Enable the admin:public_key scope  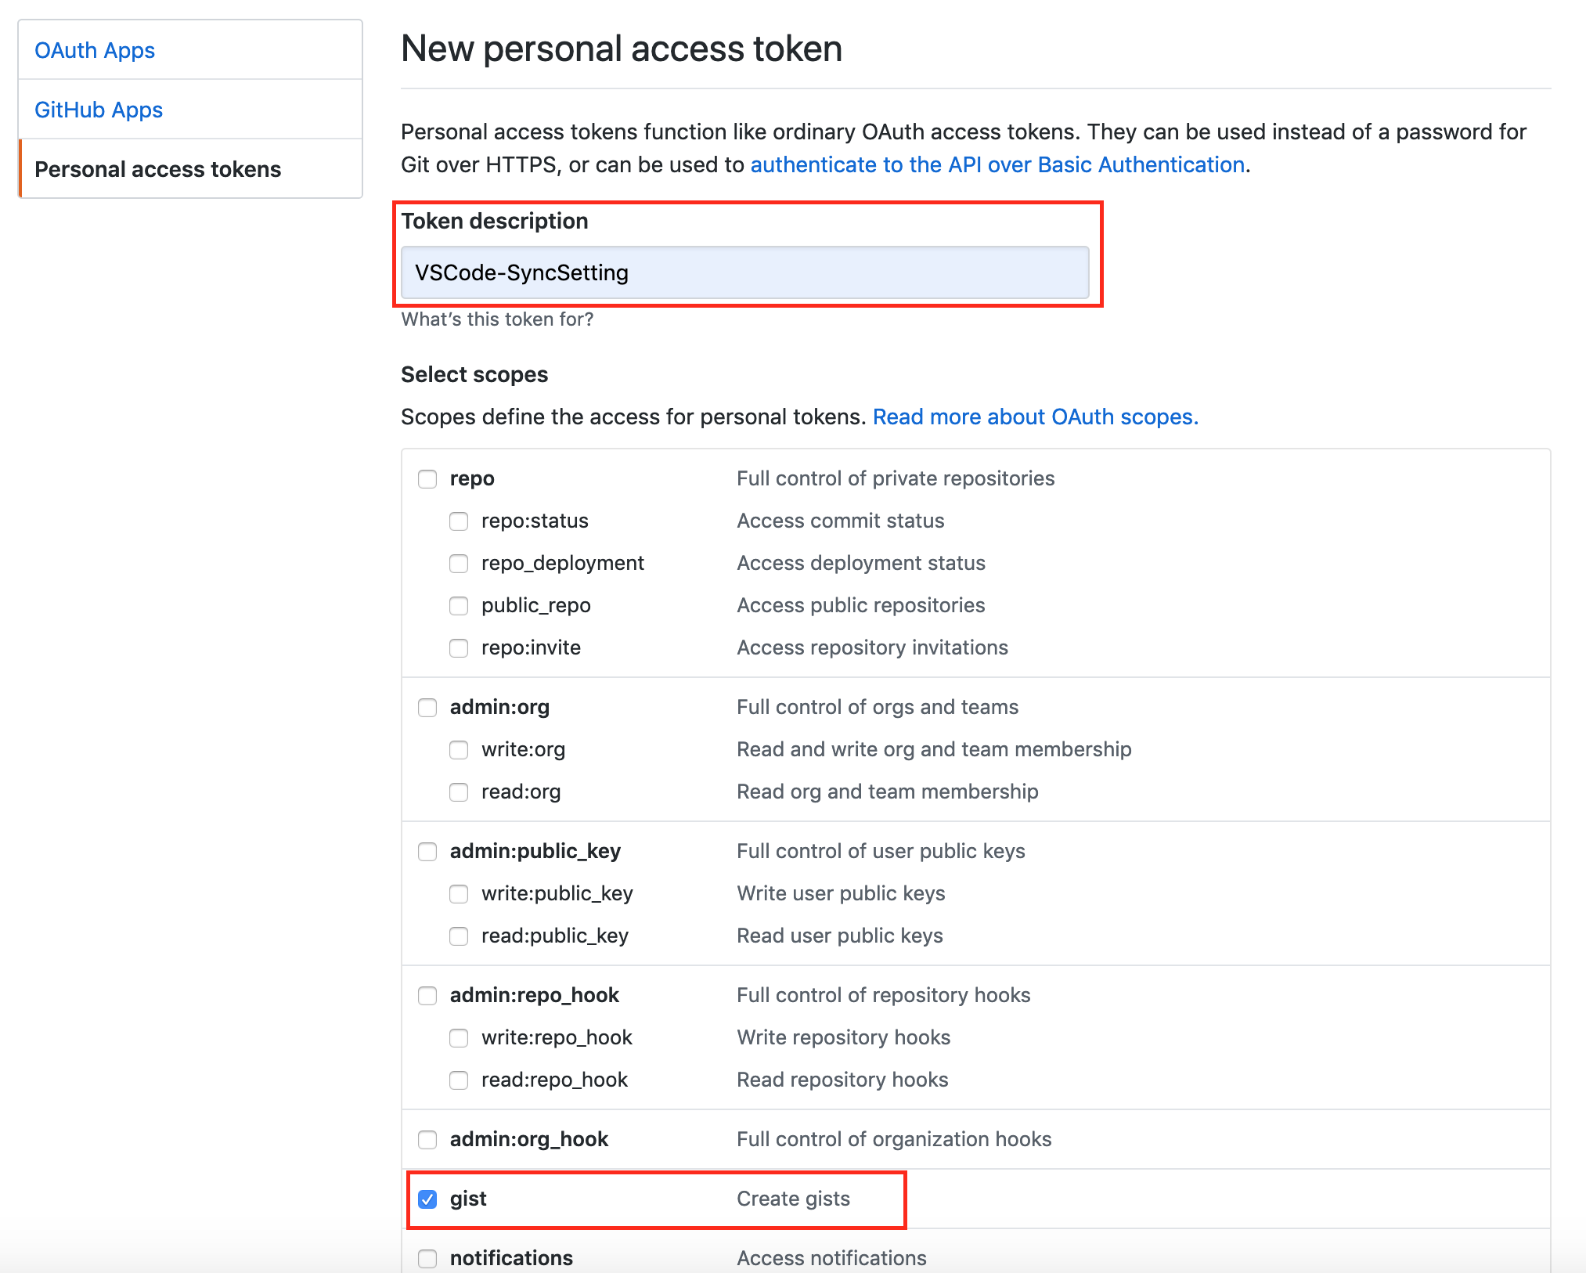click(x=427, y=851)
